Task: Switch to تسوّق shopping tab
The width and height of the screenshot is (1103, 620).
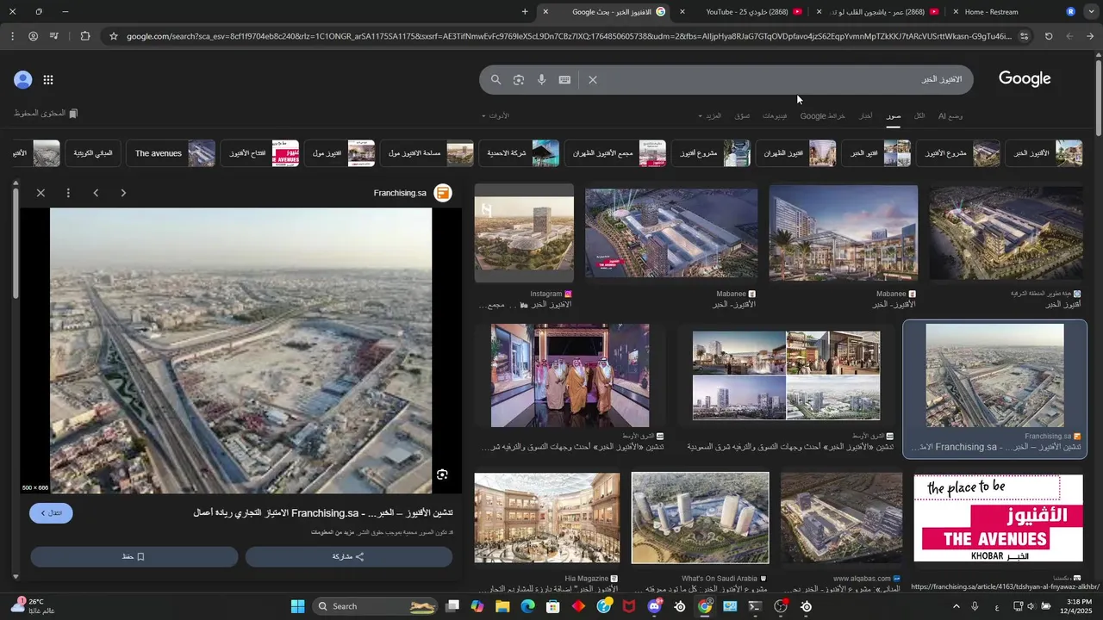Action: pos(742,115)
